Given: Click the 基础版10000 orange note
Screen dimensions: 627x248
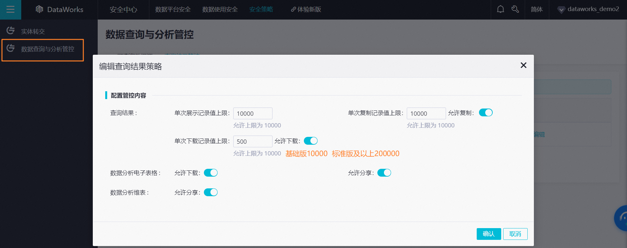Looking at the screenshot, I should [306, 153].
